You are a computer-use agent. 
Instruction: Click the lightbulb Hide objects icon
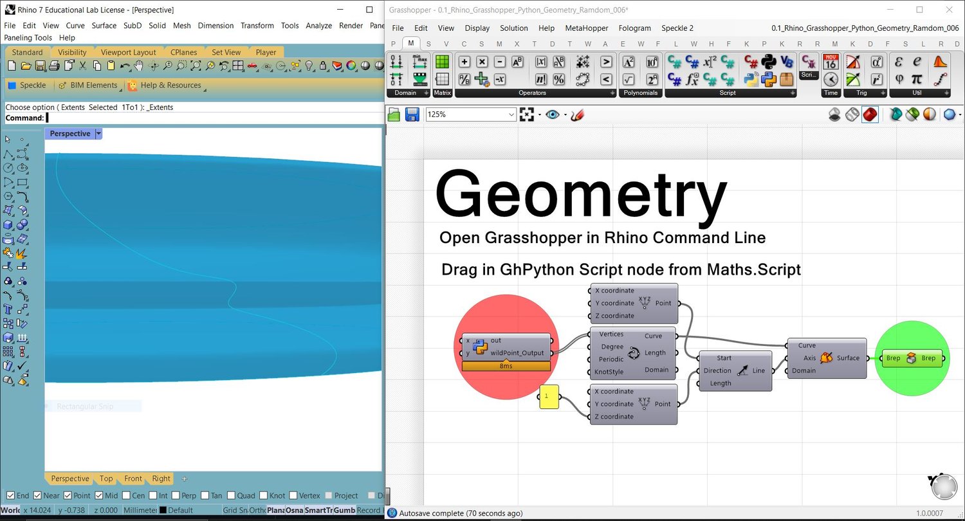[309, 66]
